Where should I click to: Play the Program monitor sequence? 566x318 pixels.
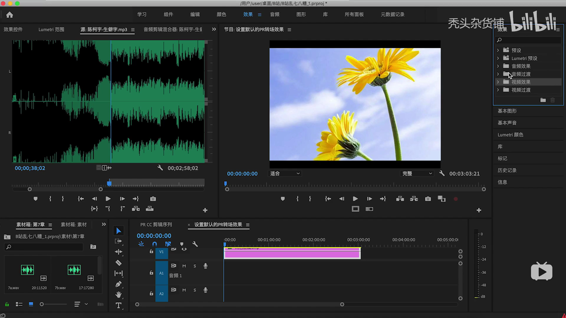(355, 199)
